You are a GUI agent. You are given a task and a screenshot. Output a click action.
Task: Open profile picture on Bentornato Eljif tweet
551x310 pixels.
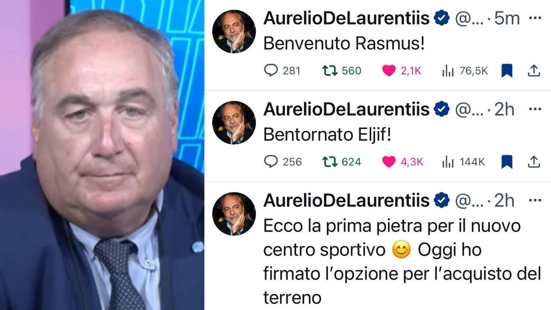point(234,123)
